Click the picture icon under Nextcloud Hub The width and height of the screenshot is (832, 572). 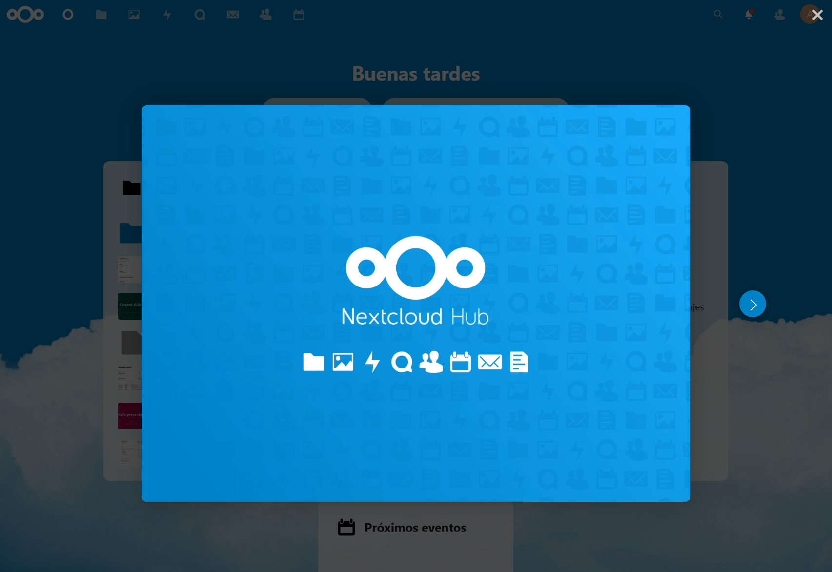pos(343,362)
